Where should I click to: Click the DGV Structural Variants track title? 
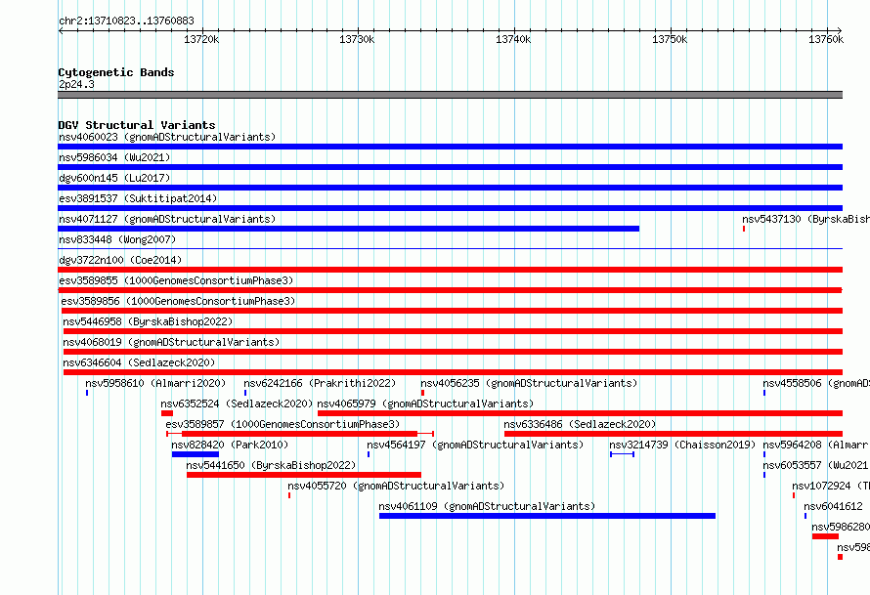pos(137,125)
